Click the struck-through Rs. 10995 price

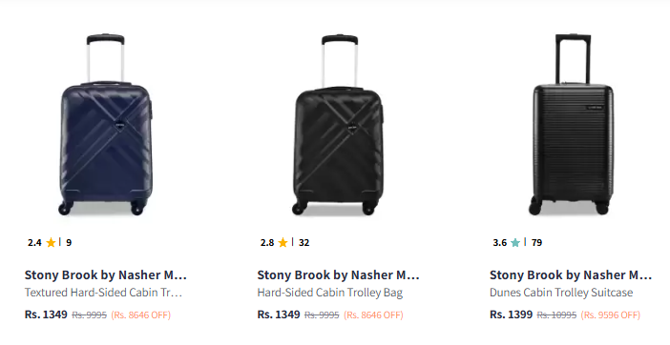[556, 315]
